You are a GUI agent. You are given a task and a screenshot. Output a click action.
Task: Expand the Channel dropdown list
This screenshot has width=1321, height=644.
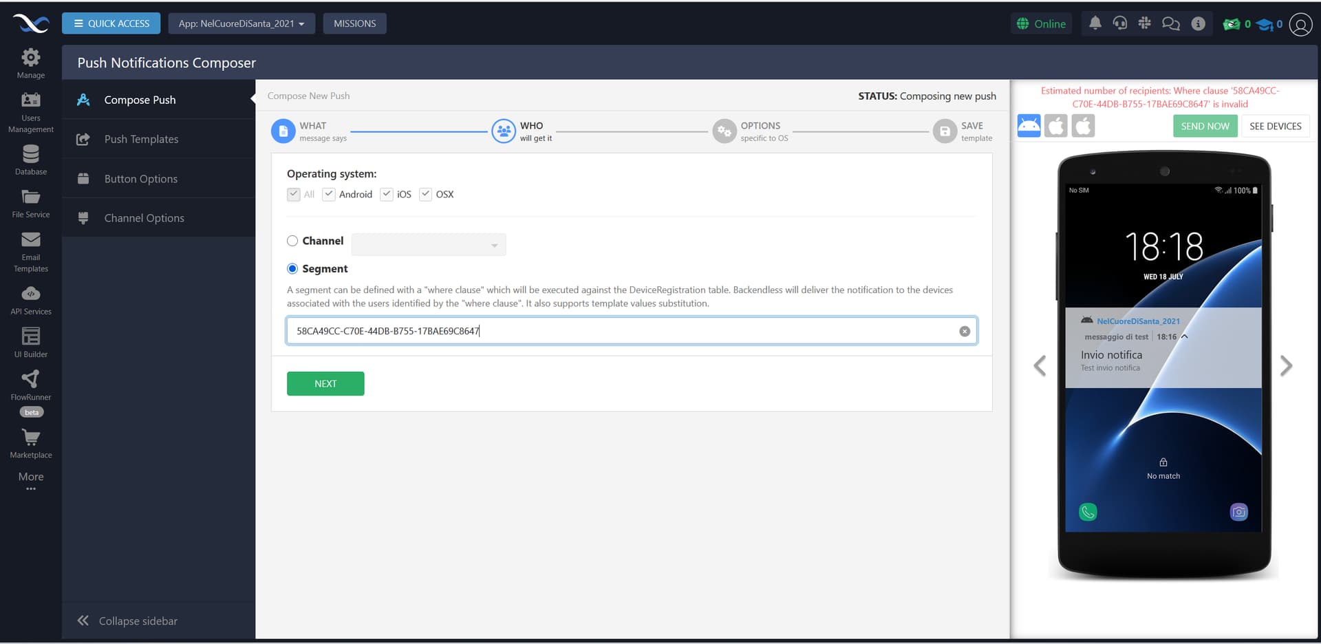pyautogui.click(x=429, y=245)
